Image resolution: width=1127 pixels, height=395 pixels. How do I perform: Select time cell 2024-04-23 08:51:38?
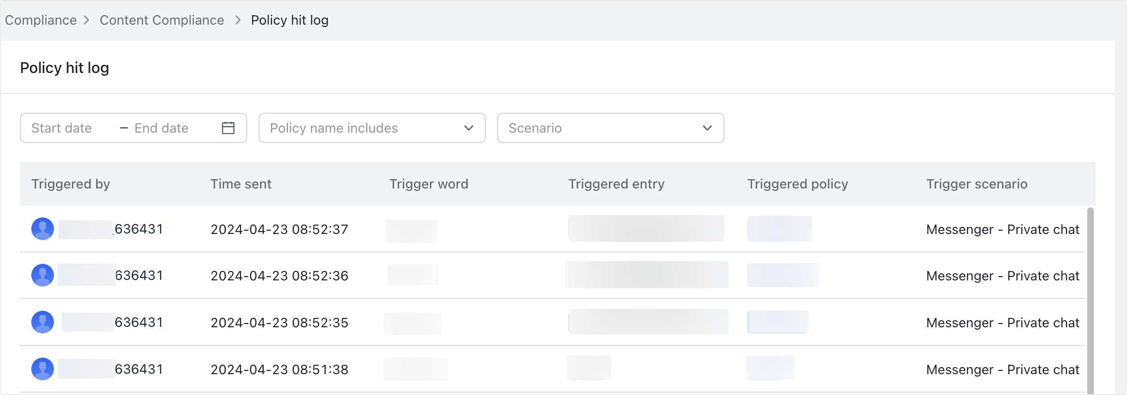pyautogui.click(x=279, y=369)
